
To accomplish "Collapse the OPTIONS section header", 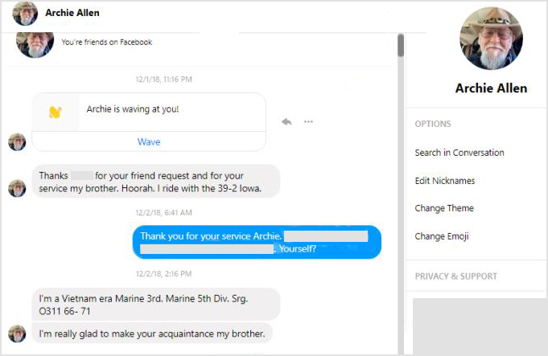I will click(x=433, y=124).
